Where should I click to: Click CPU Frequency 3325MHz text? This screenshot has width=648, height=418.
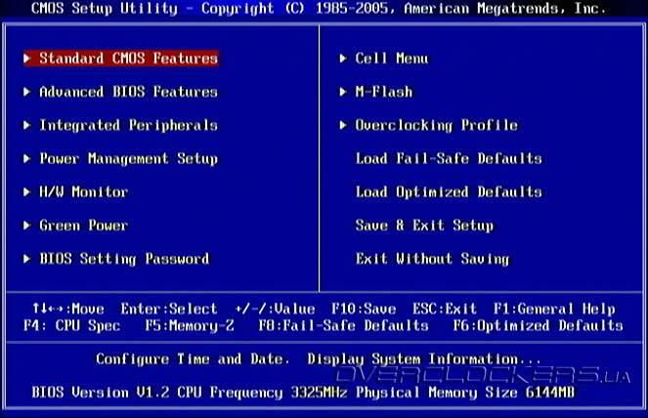(262, 392)
